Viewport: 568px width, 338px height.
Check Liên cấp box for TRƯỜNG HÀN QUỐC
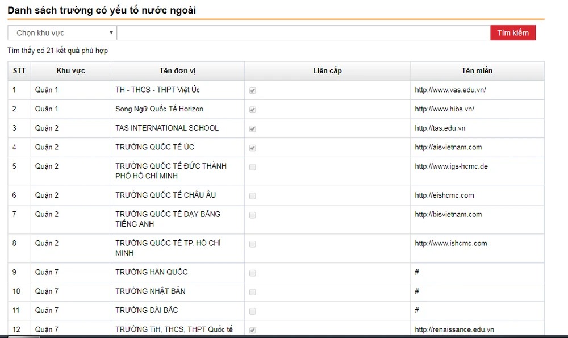point(253,273)
